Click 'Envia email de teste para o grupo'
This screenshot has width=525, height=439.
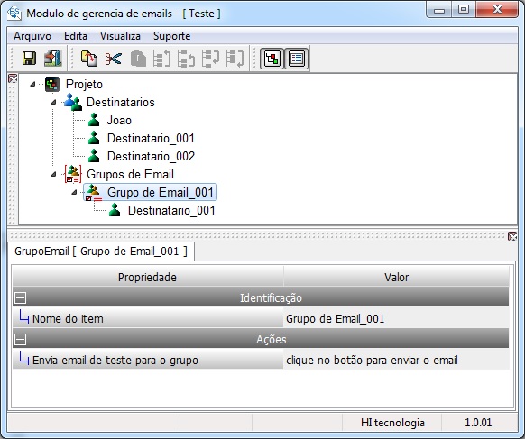point(115,361)
